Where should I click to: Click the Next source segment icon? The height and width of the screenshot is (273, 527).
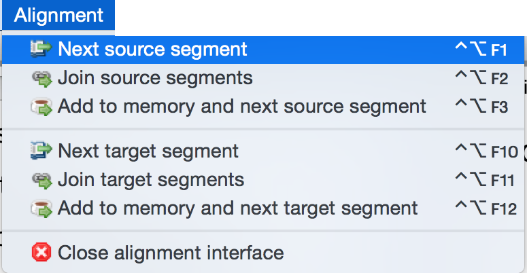coord(41,50)
